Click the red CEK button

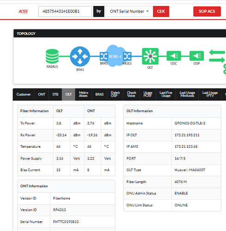(161, 12)
